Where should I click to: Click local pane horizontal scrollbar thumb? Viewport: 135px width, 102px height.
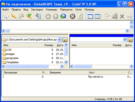(x=27, y=66)
